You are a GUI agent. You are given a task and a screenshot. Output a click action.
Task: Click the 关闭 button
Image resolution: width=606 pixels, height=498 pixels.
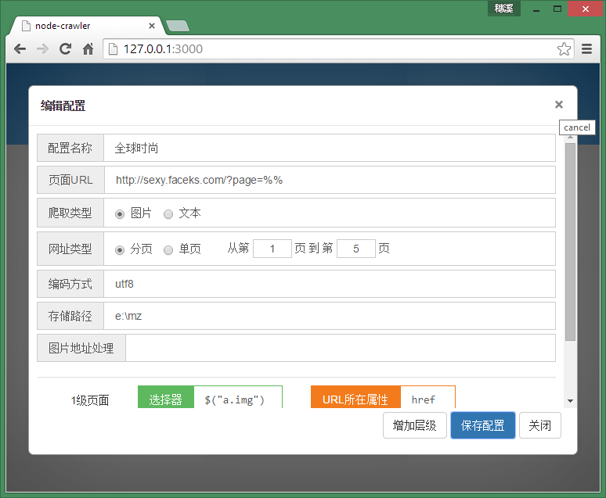tap(540, 425)
